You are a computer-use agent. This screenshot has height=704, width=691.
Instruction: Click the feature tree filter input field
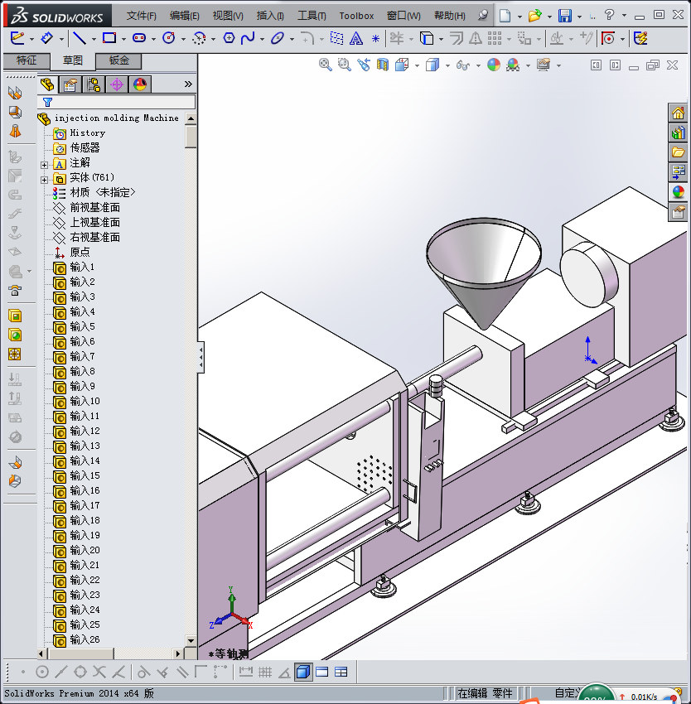(x=124, y=102)
